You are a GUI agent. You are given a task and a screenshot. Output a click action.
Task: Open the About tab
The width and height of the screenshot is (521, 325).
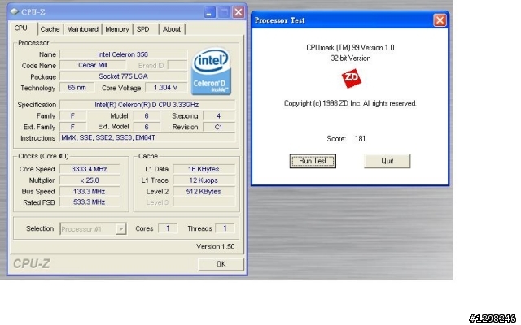click(172, 29)
